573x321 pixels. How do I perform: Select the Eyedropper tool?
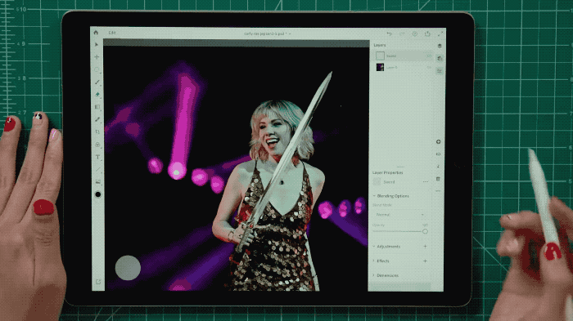pos(97,169)
